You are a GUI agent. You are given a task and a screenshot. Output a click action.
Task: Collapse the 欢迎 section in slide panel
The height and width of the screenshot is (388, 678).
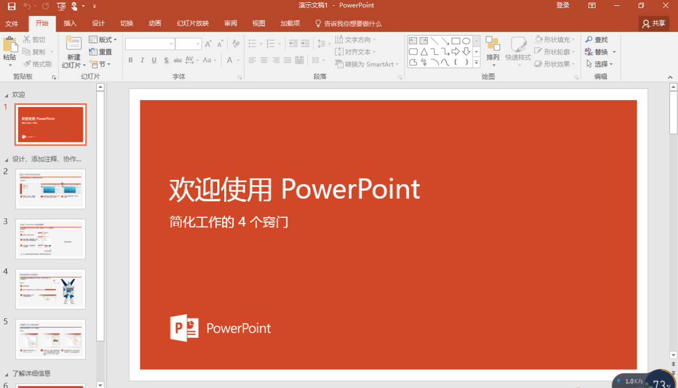(x=6, y=95)
